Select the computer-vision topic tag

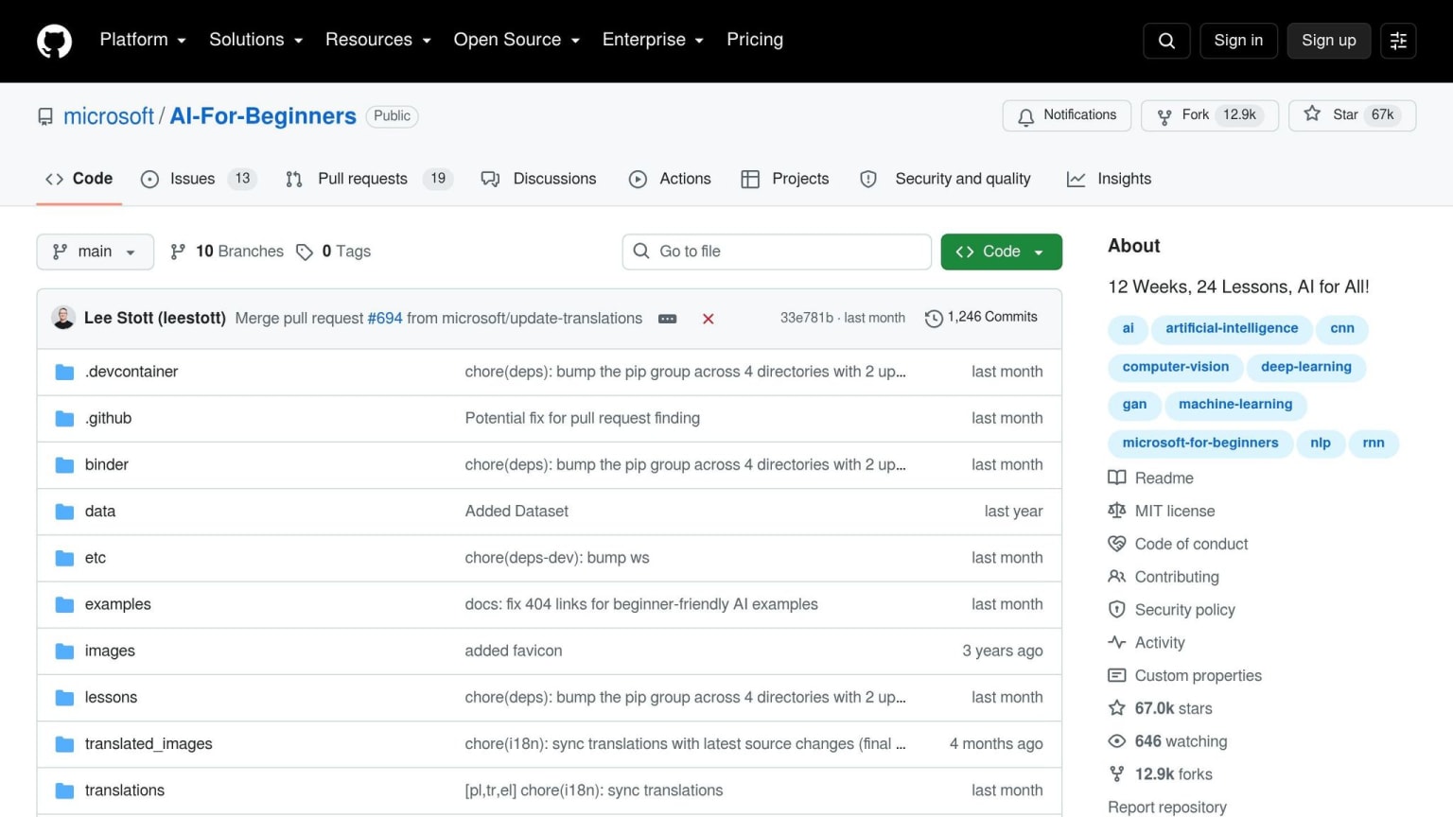(x=1176, y=367)
